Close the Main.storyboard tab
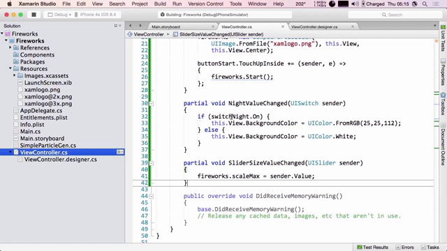Image resolution: width=447 pixels, height=251 pixels. click(213, 26)
